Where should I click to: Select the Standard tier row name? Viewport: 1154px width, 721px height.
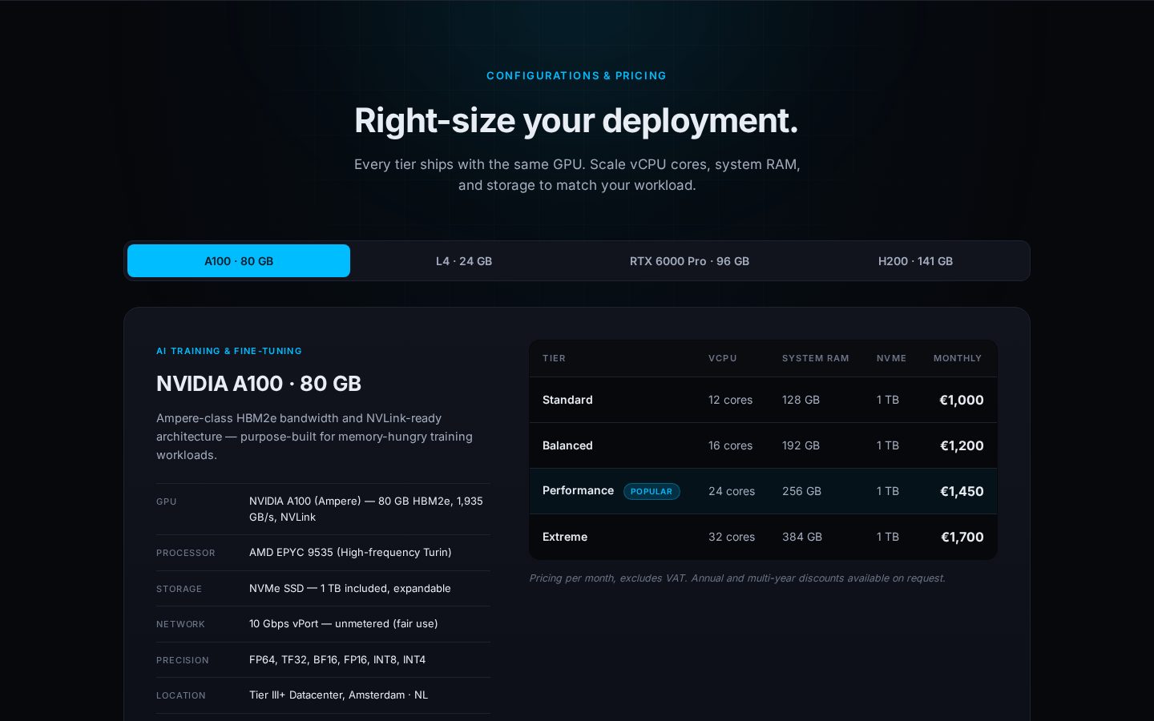coord(567,400)
